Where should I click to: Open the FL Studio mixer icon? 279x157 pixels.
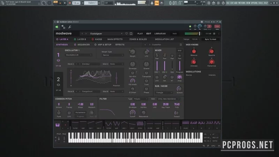[218, 3]
